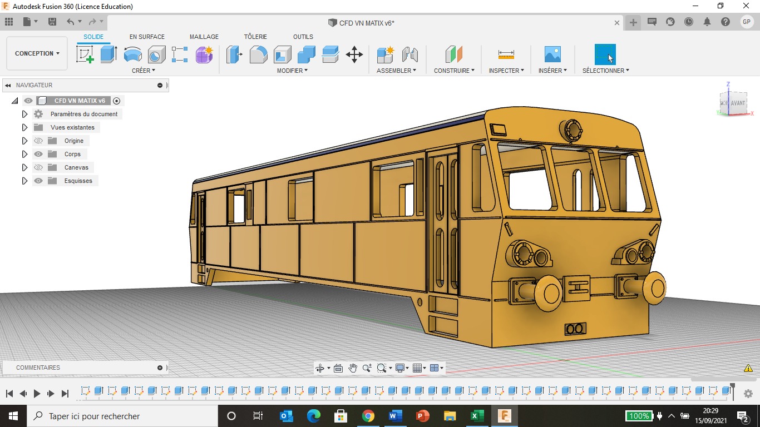
Task: Select the Revolve tool icon
Action: pos(132,54)
